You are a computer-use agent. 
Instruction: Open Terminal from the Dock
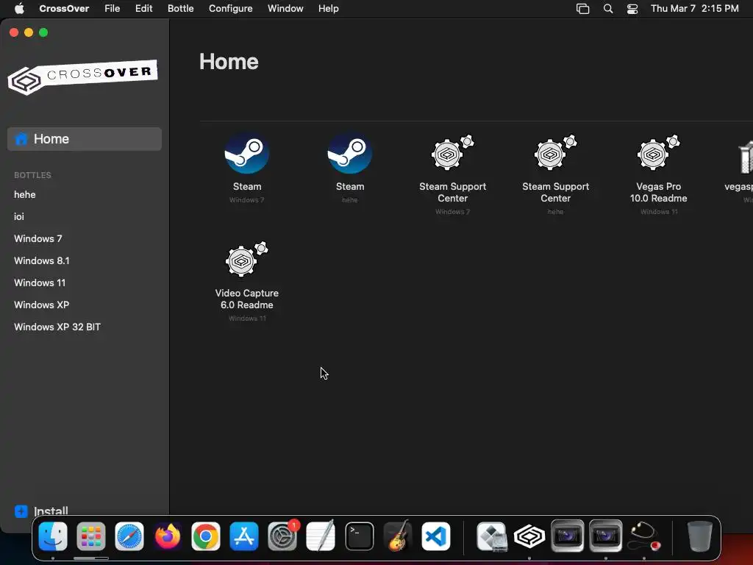coord(359,536)
